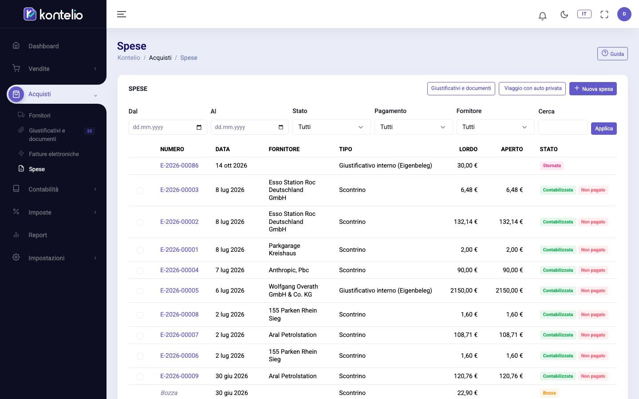Check the E-2026-00009 row checkbox
Image resolution: width=639 pixels, height=399 pixels.
[140, 377]
